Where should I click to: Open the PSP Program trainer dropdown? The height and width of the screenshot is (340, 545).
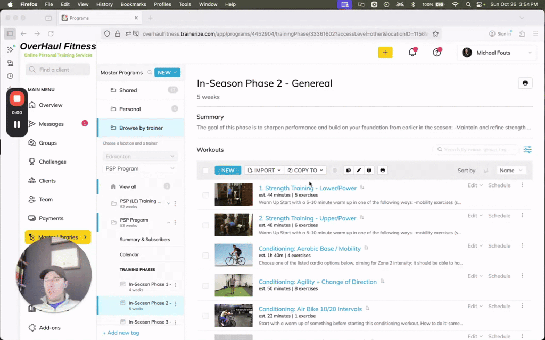click(140, 168)
